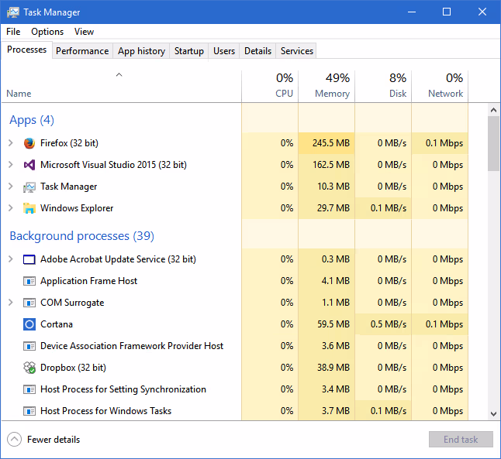Switch to the Services tab

(x=297, y=51)
